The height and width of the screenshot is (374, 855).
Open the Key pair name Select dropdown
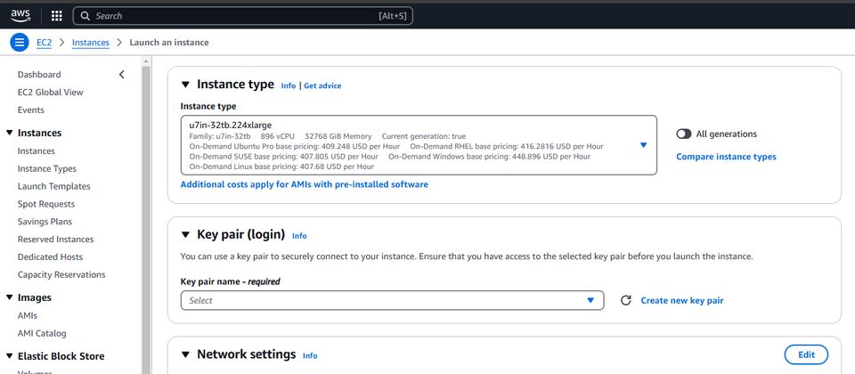pos(392,300)
